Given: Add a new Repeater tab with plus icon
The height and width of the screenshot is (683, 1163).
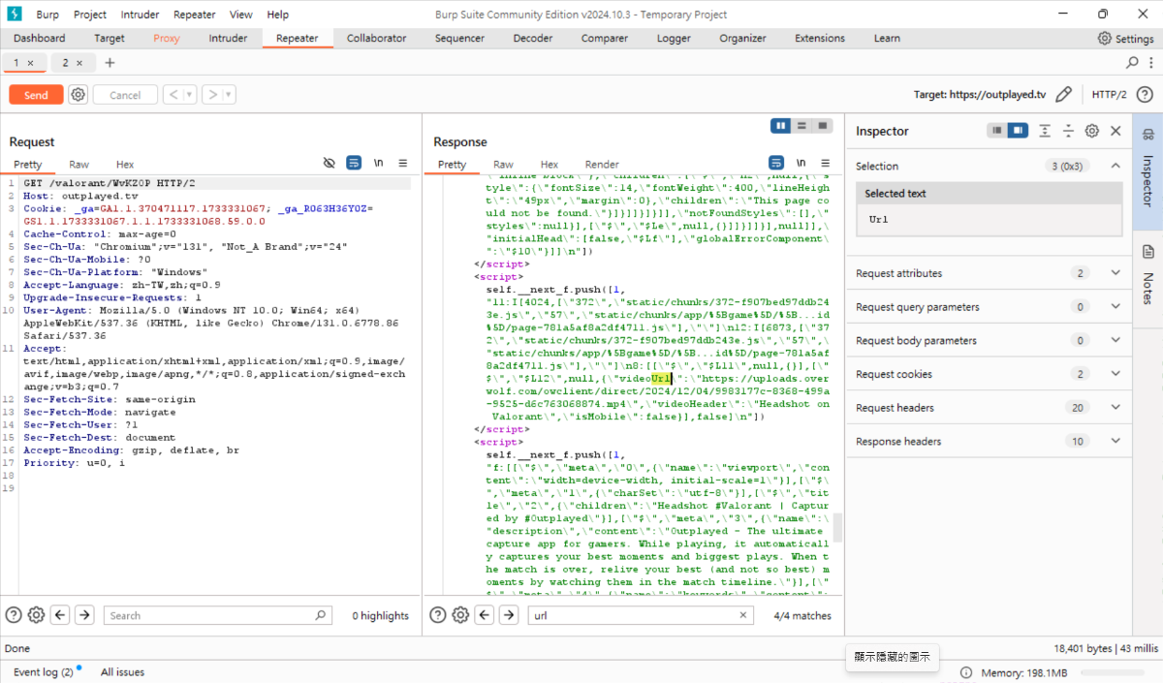Looking at the screenshot, I should 110,63.
